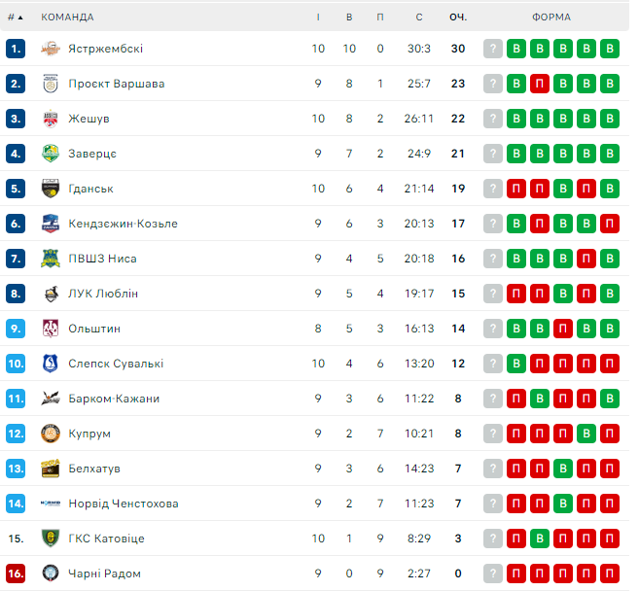Sort standings by ОЧ. points column
Viewport: 639px width, 591px height.
click(458, 17)
